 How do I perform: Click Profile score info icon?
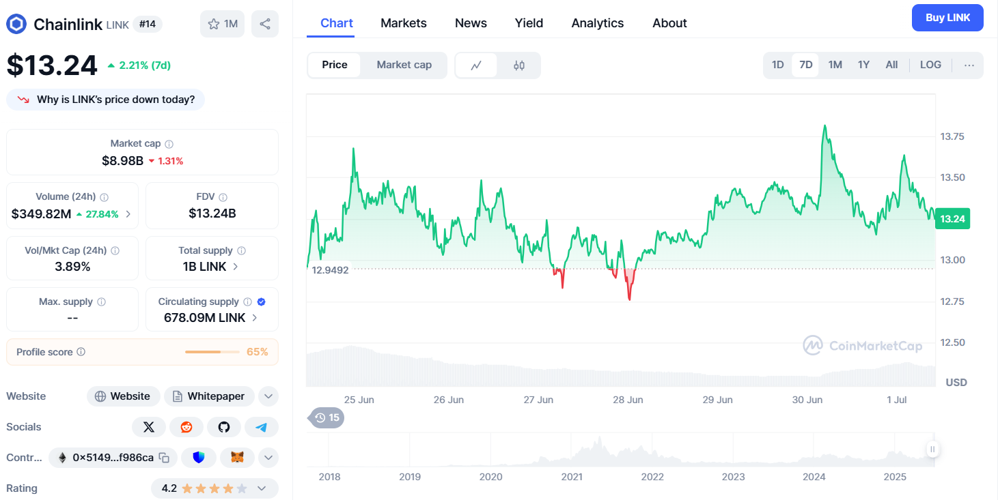pyautogui.click(x=81, y=352)
